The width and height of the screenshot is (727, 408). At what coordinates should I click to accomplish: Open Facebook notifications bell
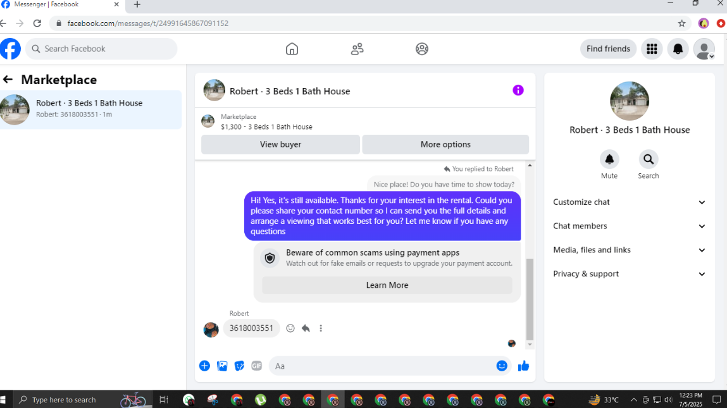678,49
